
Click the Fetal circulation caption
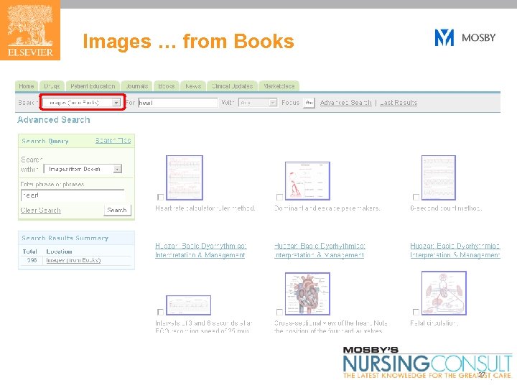tap(434, 323)
